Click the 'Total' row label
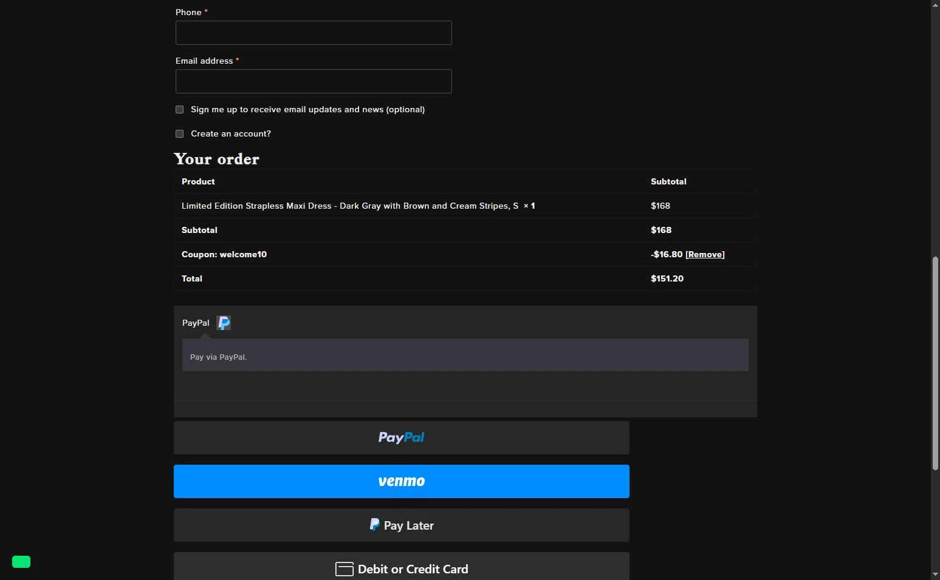Viewport: 940px width, 580px height. pos(192,278)
